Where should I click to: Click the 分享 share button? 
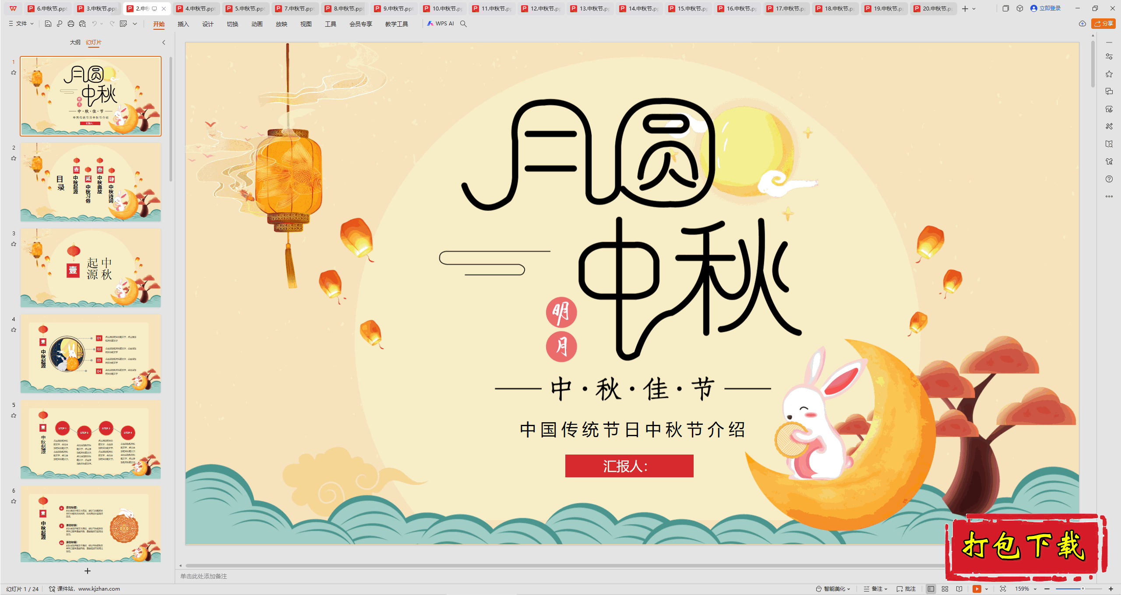point(1103,24)
